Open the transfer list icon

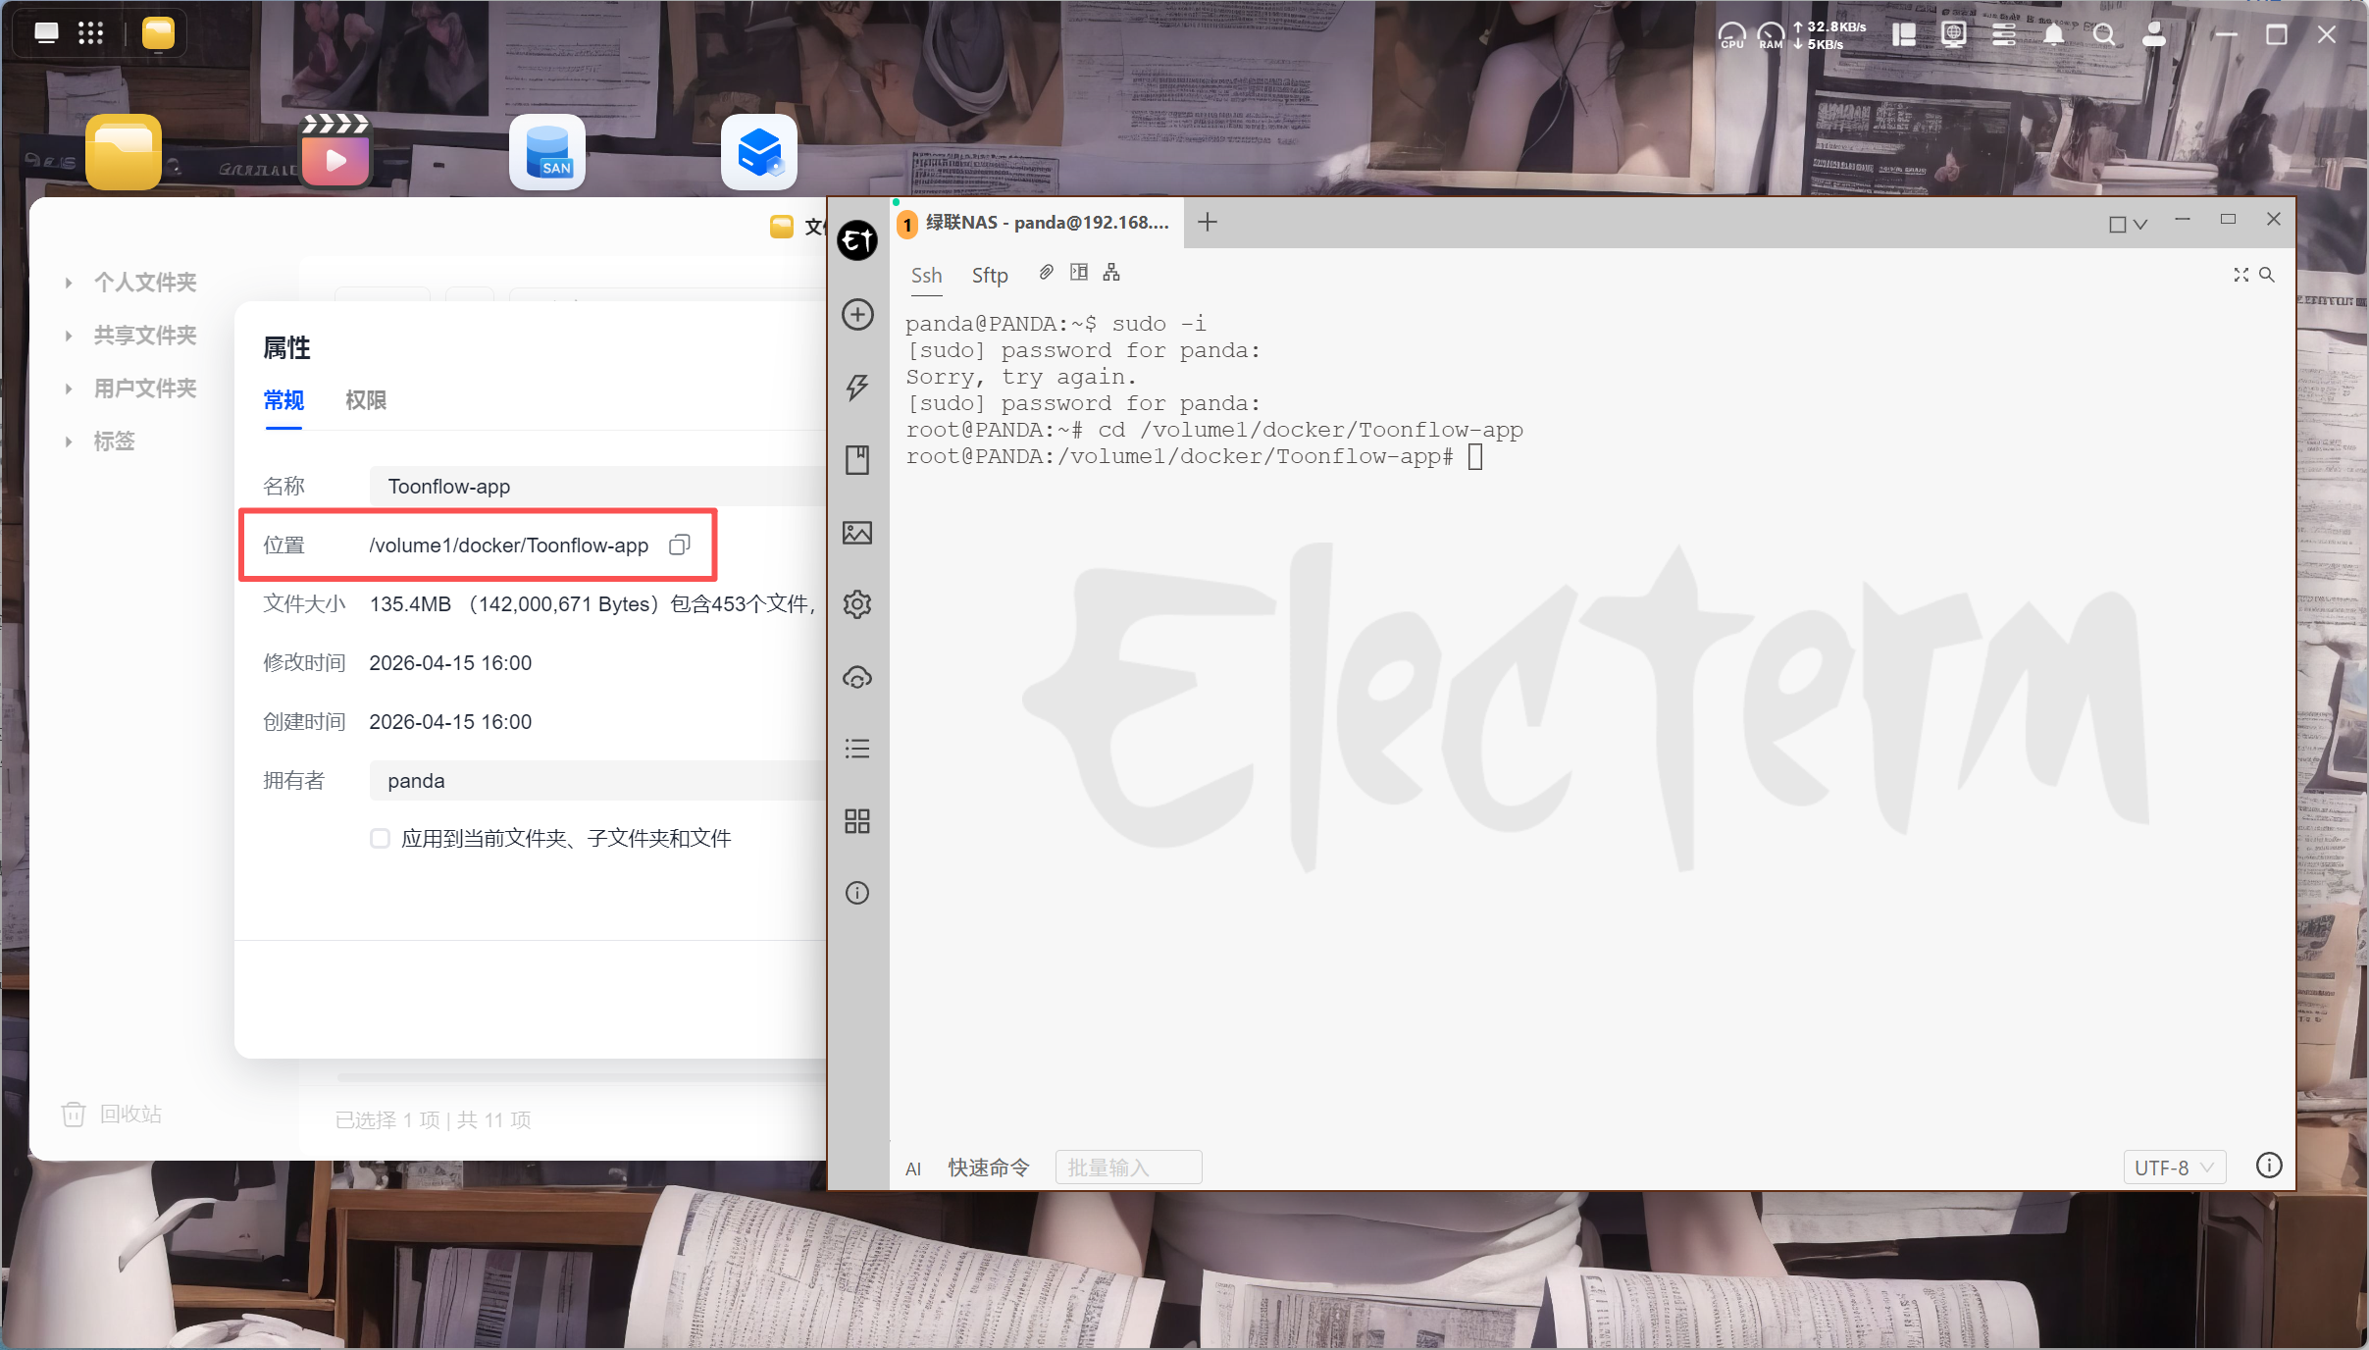coord(857,749)
